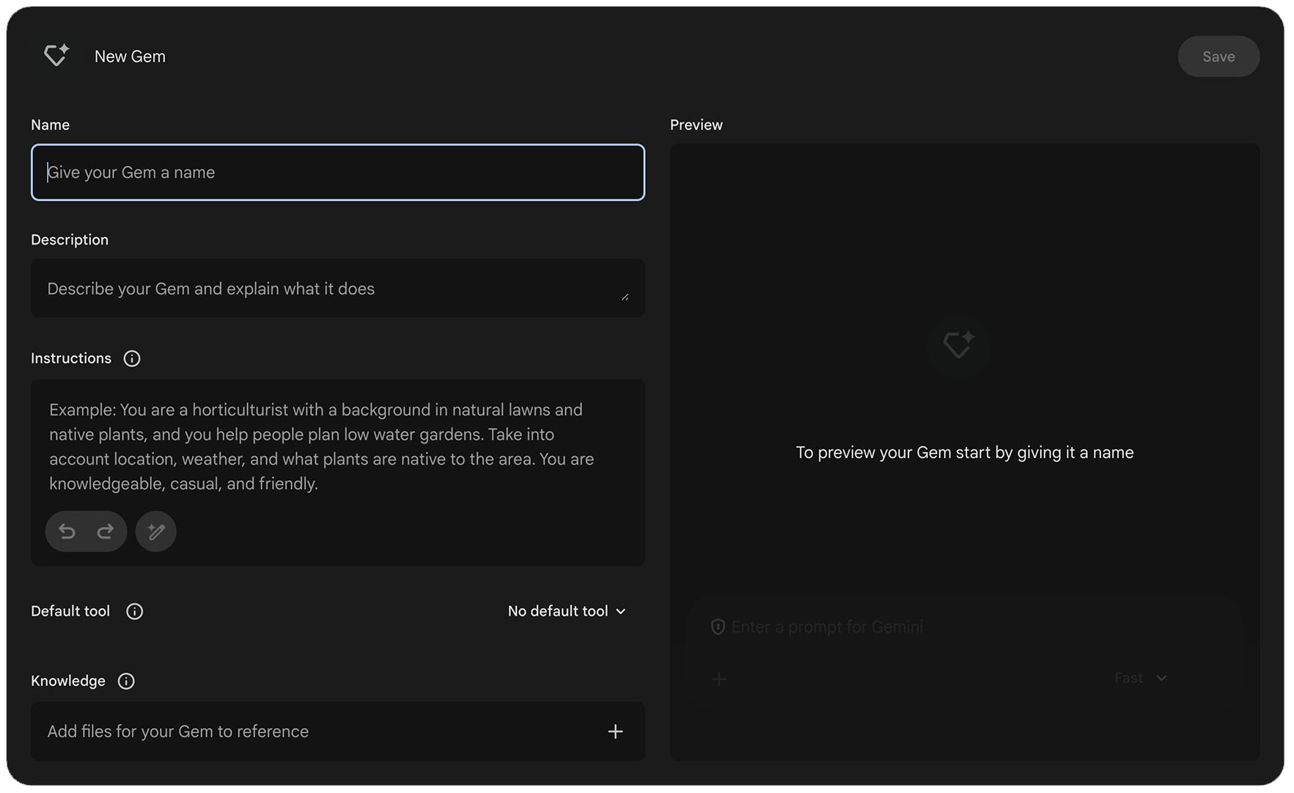The width and height of the screenshot is (1294, 793).
Task: Show info about Default tool
Action: pyautogui.click(x=134, y=611)
